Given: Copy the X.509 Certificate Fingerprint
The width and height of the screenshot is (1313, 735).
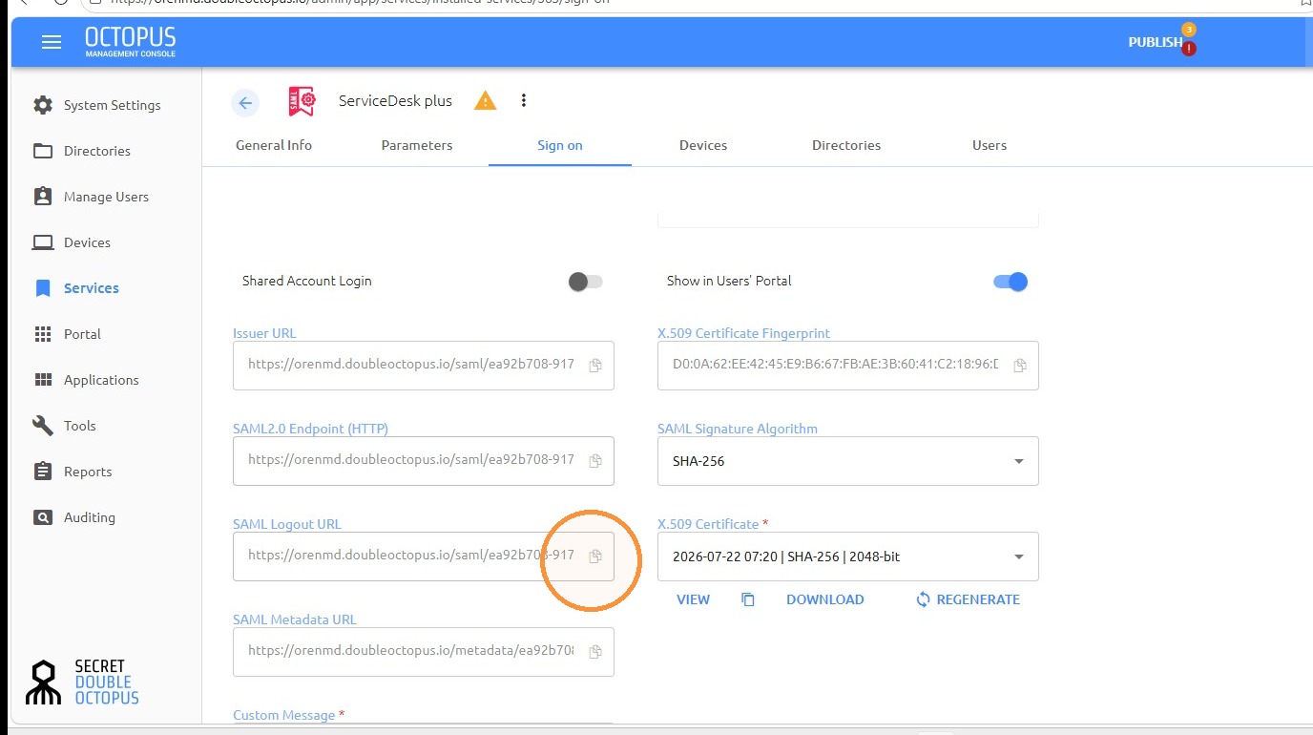Looking at the screenshot, I should pyautogui.click(x=1020, y=365).
